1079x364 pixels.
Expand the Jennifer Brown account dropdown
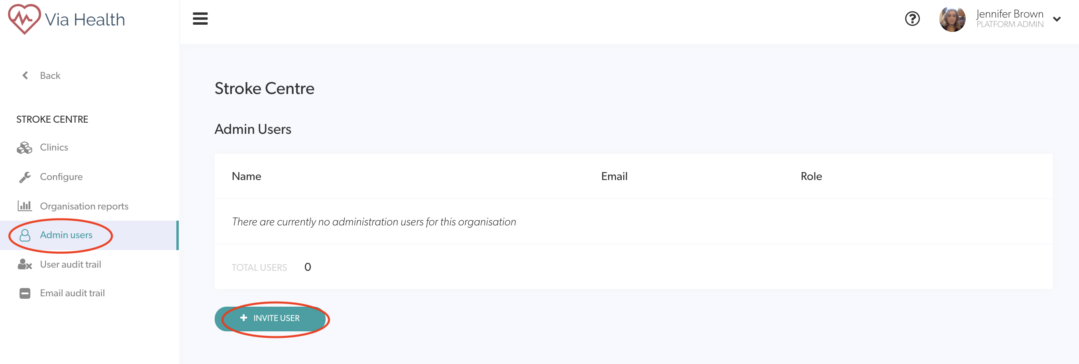click(x=1057, y=19)
